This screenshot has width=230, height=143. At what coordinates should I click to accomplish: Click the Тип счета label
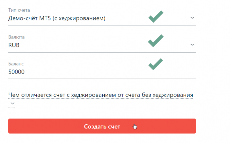(x=19, y=11)
